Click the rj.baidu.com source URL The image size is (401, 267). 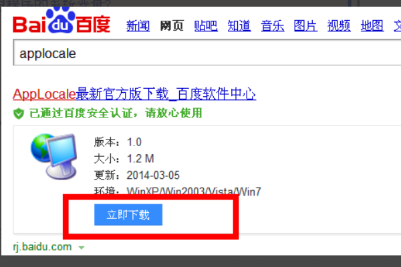tap(42, 247)
